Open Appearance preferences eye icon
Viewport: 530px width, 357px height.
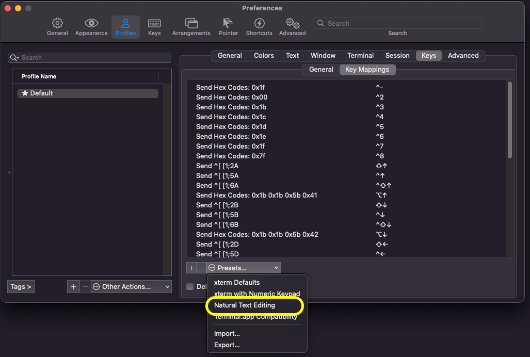(x=91, y=27)
